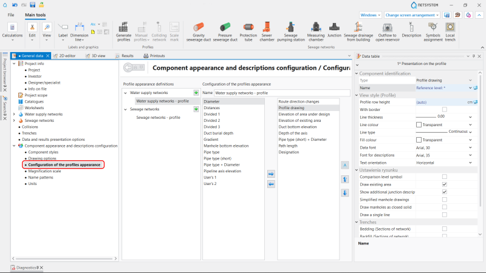486x273 pixels.
Task: Open the View tool
Action: pos(47,32)
